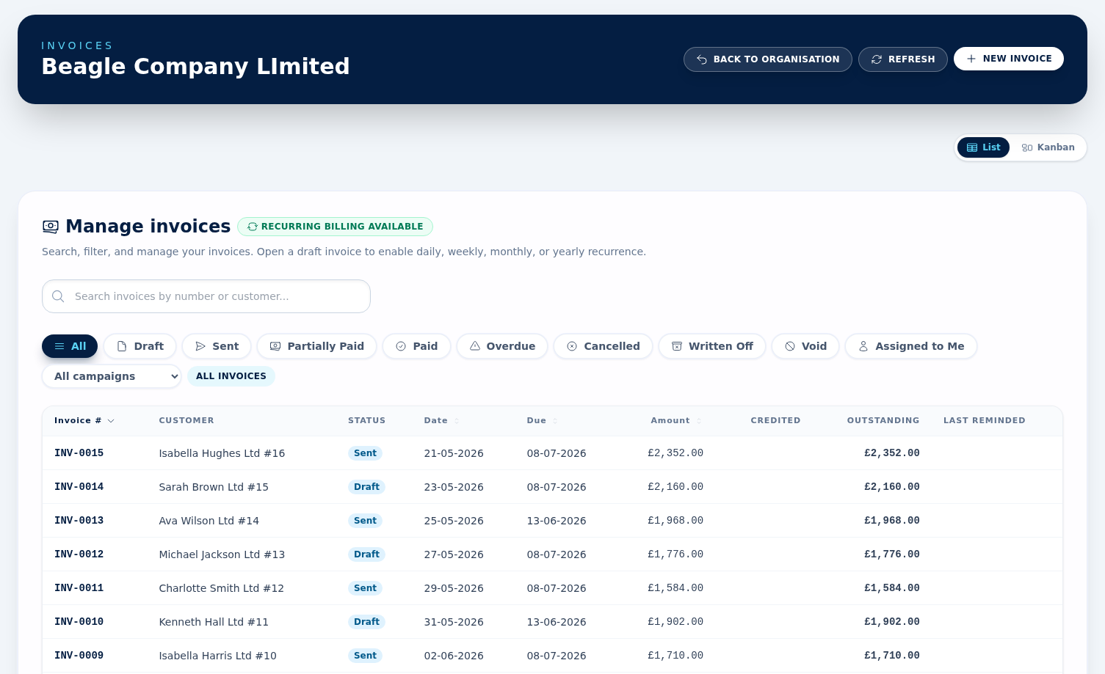Click the plus icon in New Invoice
This screenshot has width=1105, height=674.
[971, 59]
